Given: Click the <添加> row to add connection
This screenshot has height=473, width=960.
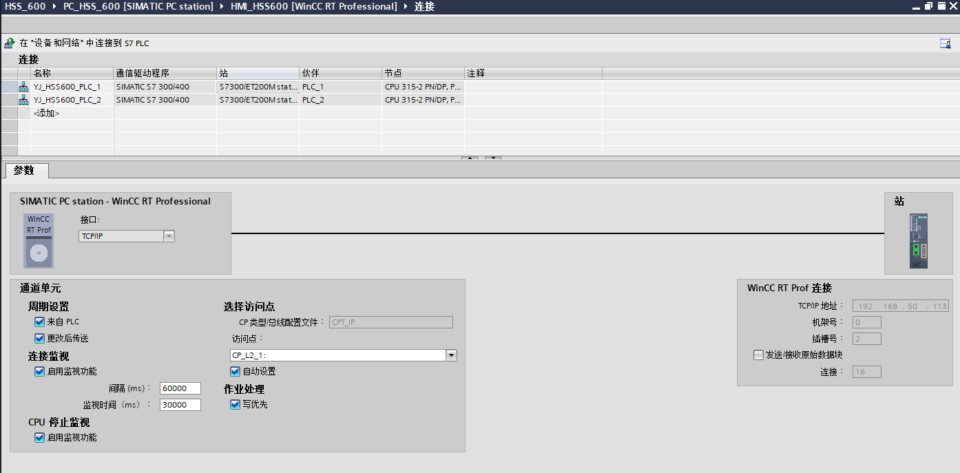Looking at the screenshot, I should [x=47, y=113].
